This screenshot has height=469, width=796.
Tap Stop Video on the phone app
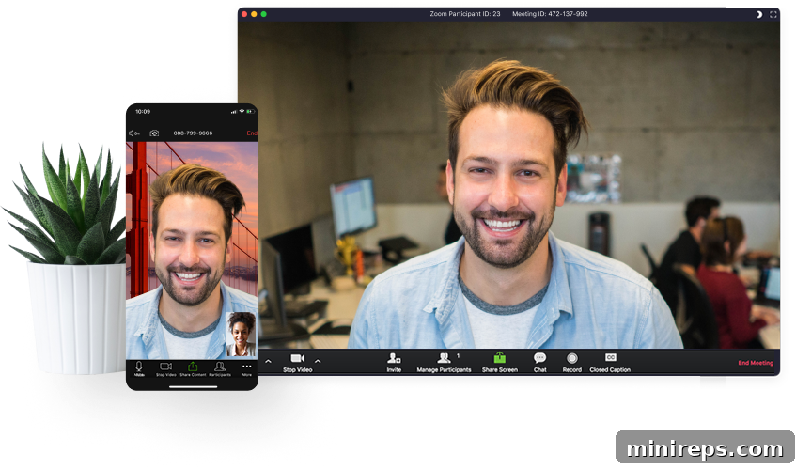coord(166,369)
